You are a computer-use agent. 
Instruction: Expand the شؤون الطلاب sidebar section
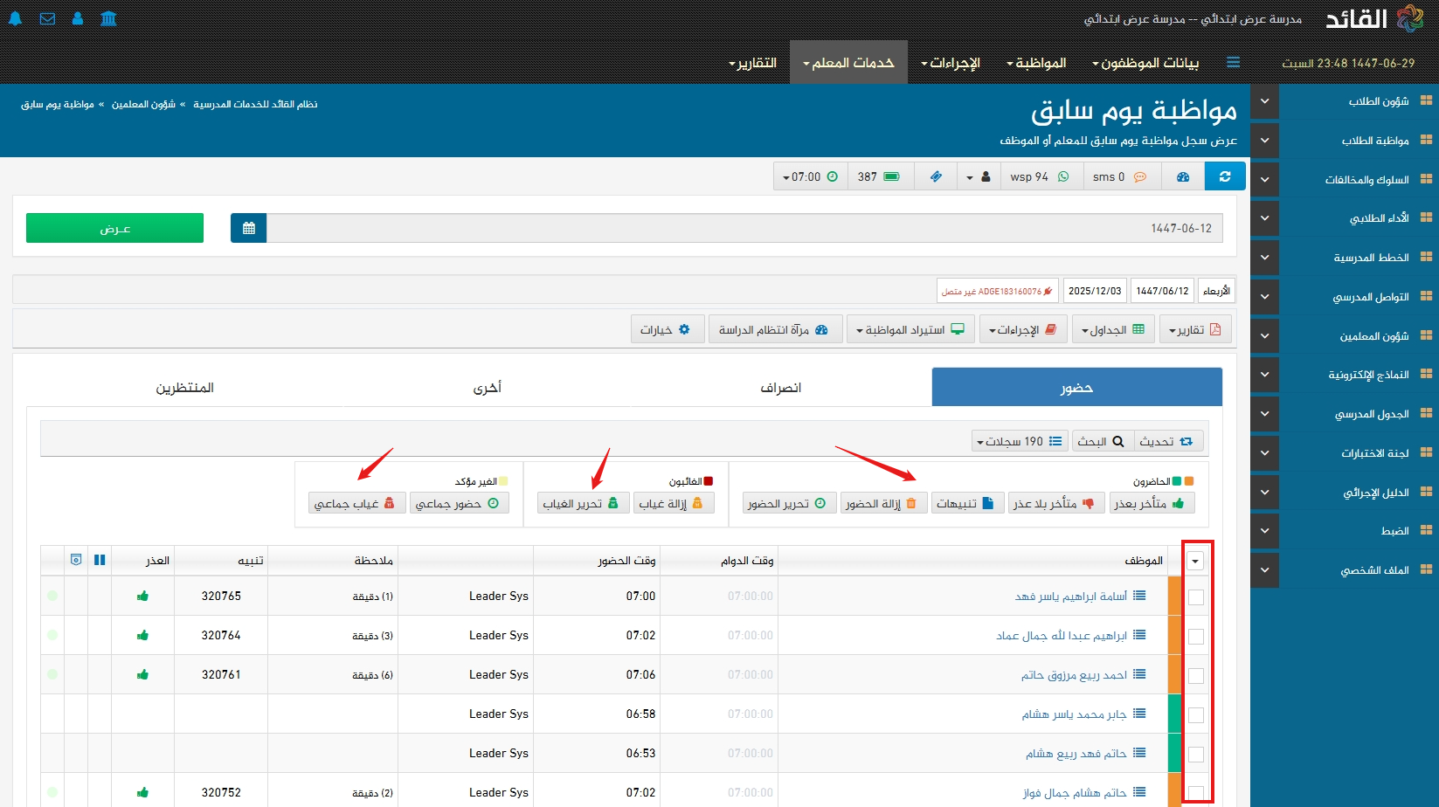1264,101
